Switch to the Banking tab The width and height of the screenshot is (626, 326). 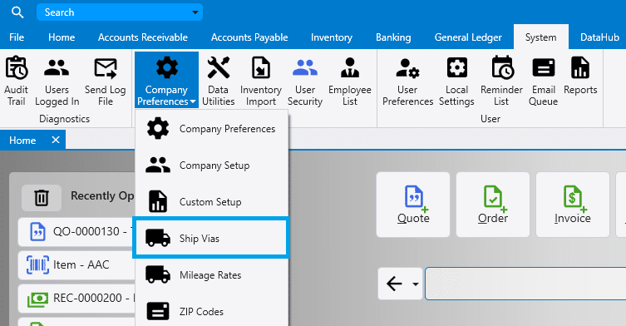point(393,37)
